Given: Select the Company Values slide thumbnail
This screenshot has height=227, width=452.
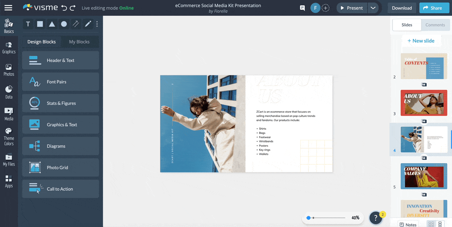Looking at the screenshot, I should 424,176.
